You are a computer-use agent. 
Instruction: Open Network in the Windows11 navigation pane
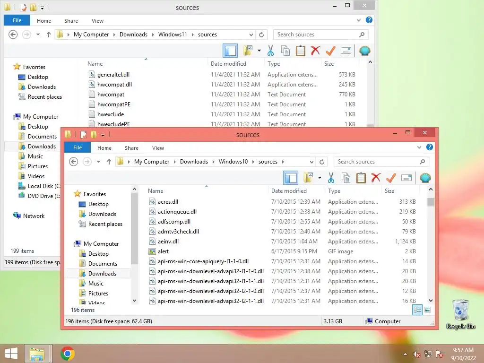click(x=34, y=216)
